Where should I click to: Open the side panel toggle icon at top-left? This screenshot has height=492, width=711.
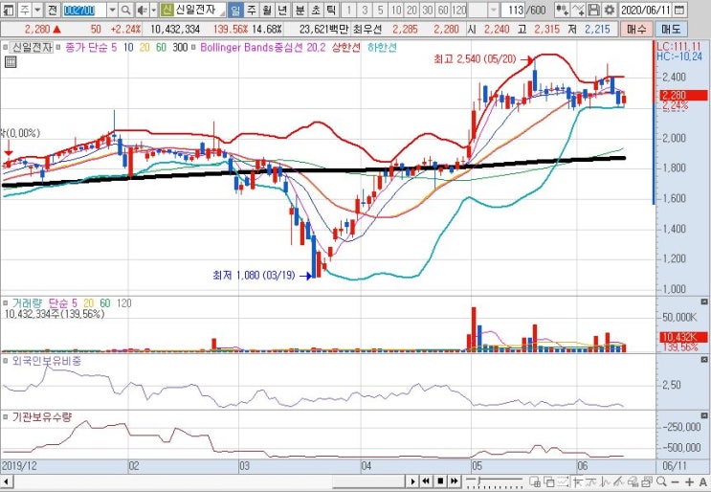(9, 10)
